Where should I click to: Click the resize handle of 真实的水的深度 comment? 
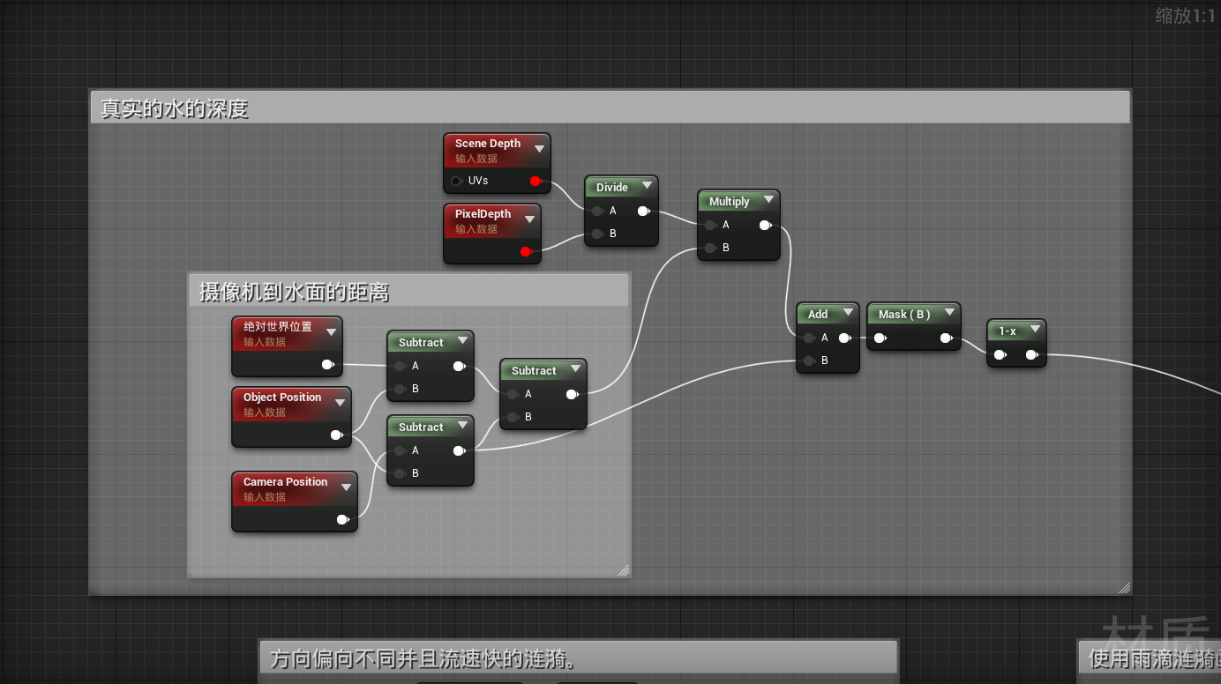click(1124, 587)
